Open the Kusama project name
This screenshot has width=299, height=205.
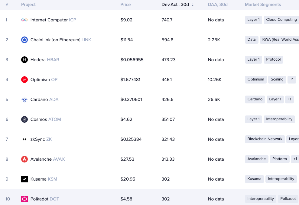click(x=38, y=179)
